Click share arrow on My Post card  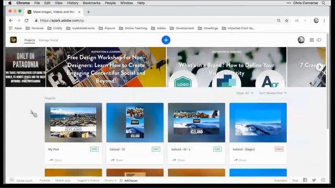click(x=51, y=160)
